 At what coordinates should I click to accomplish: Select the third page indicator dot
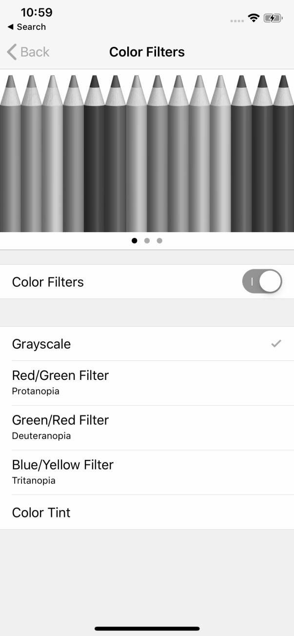[159, 240]
